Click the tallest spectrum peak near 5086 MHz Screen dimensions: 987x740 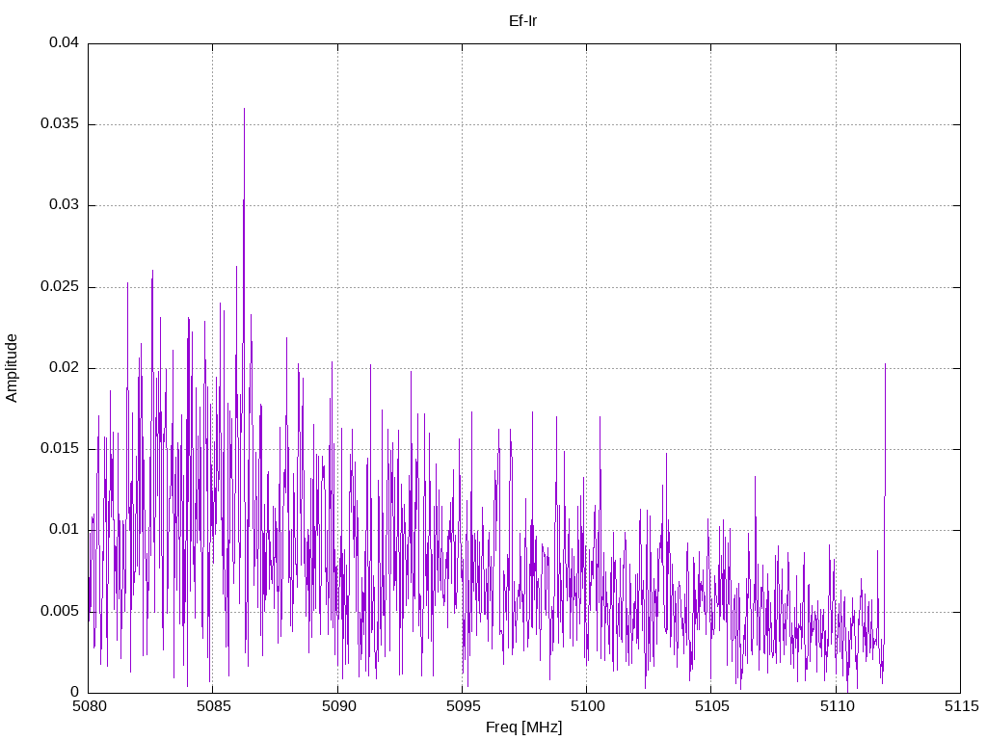(x=244, y=109)
